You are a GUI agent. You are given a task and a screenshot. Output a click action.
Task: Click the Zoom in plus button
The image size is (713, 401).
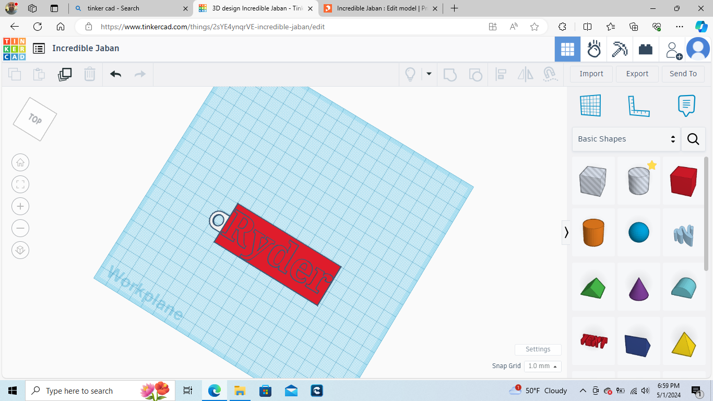[20, 206]
